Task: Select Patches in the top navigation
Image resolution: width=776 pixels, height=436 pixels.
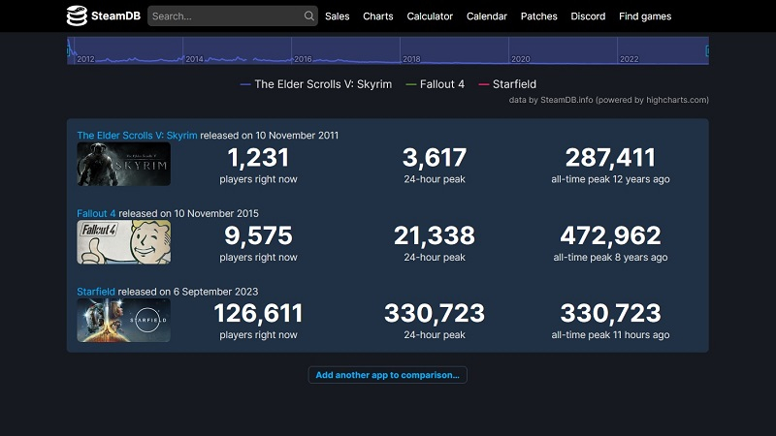Action: point(538,16)
